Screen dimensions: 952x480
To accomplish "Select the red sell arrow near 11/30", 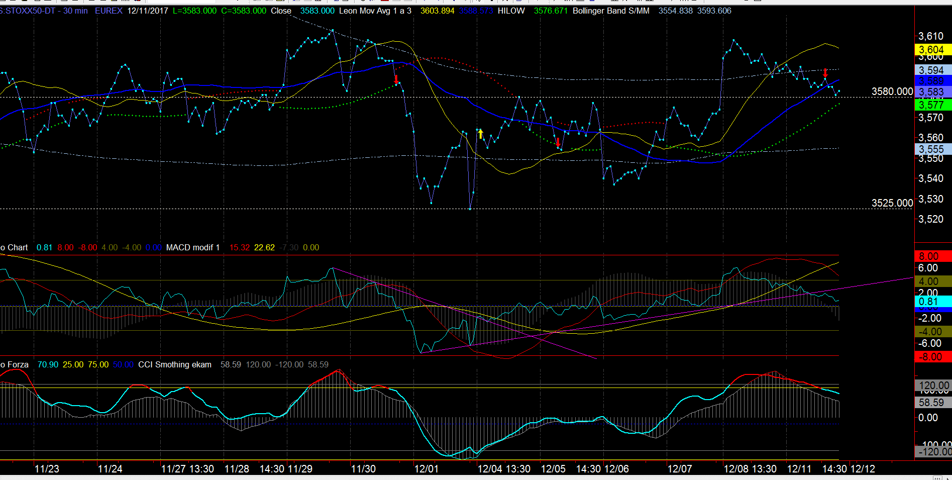I will pyautogui.click(x=396, y=79).
